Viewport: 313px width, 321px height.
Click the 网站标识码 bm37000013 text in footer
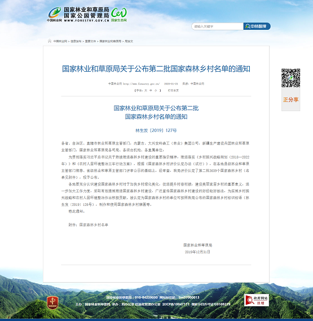pyautogui.click(x=179, y=297)
